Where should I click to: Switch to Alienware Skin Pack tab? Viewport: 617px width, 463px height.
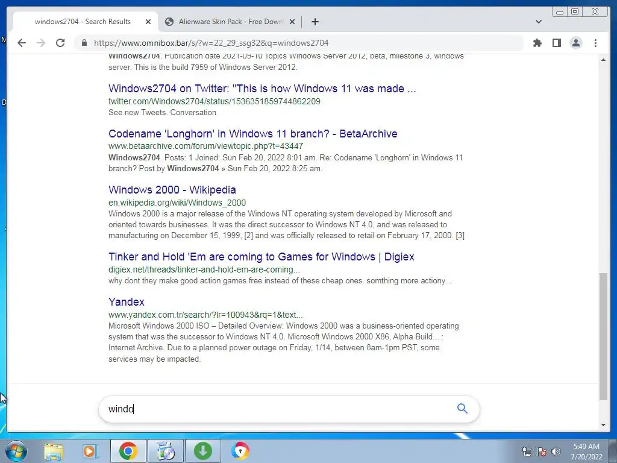(x=230, y=22)
